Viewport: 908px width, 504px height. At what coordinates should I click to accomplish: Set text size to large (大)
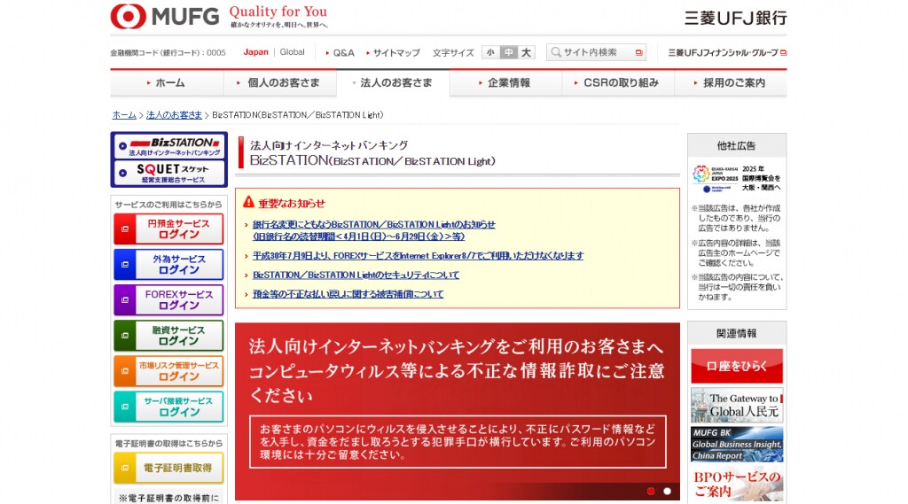point(526,52)
